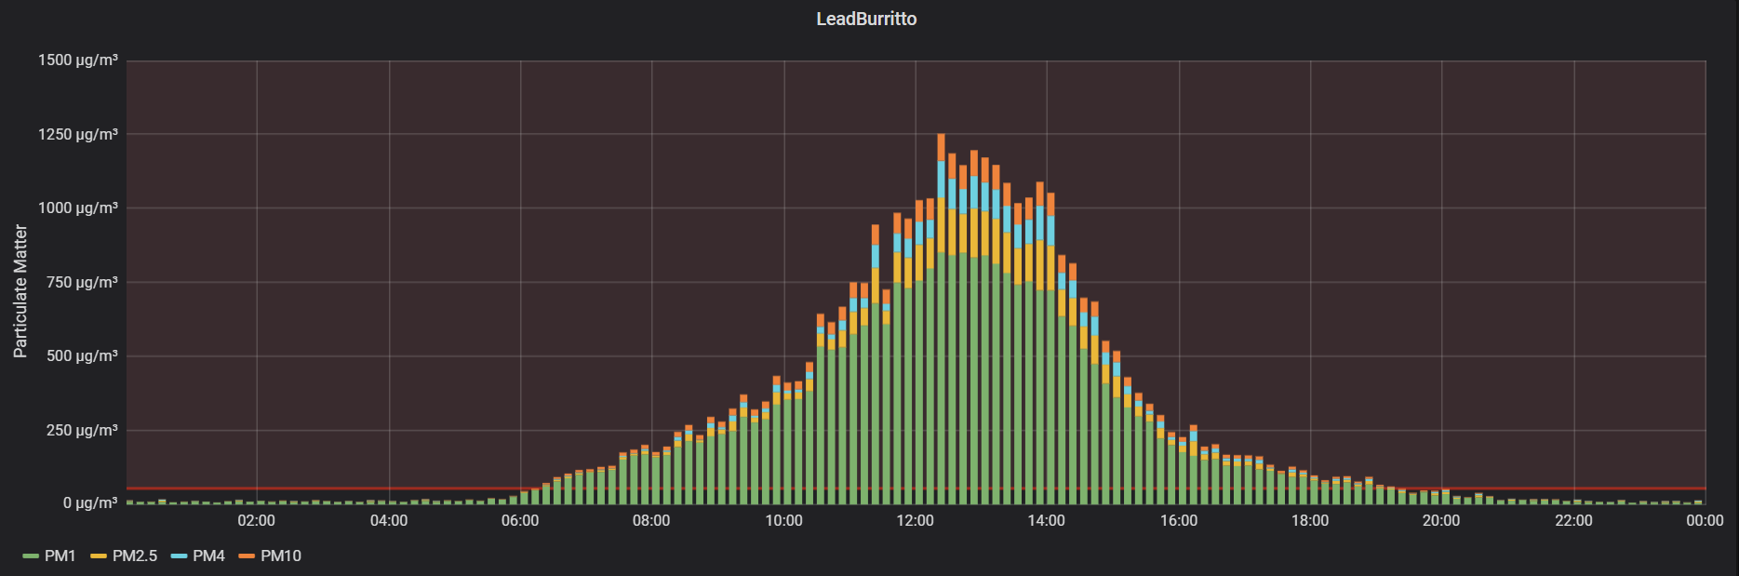Viewport: 1739px width, 576px height.
Task: Toggle the PM2.5 series legend label
Action: [135, 556]
